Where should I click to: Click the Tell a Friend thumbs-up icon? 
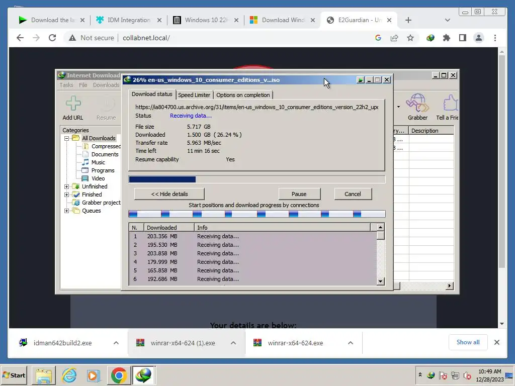(x=450, y=103)
